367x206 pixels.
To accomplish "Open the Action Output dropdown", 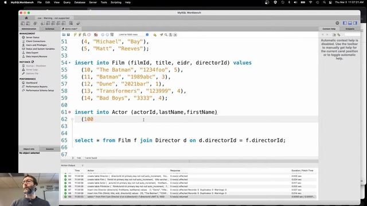I will [x=72, y=165].
